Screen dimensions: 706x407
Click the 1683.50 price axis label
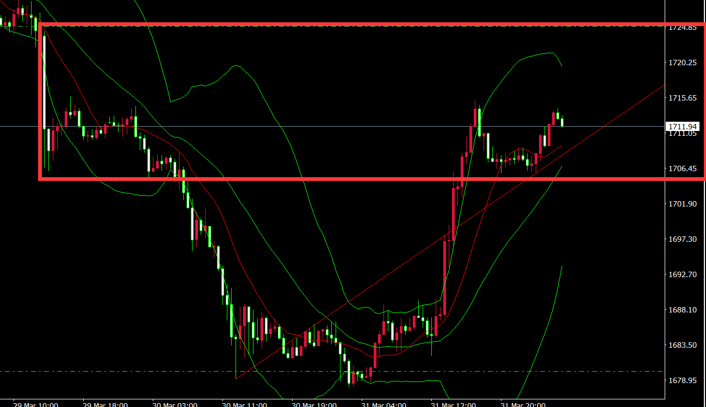point(683,346)
